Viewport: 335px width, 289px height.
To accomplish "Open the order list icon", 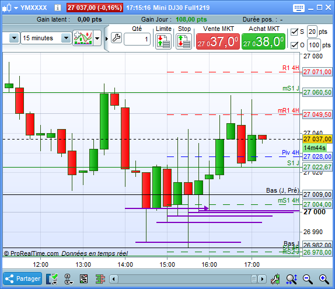I will pos(83,279).
